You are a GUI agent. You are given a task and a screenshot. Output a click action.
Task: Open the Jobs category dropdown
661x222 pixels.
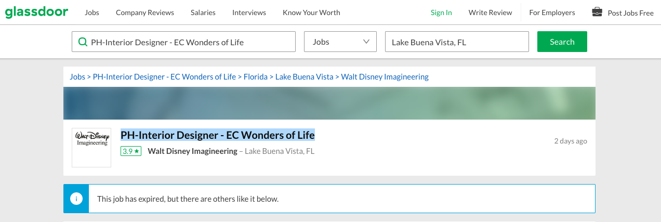pyautogui.click(x=340, y=42)
